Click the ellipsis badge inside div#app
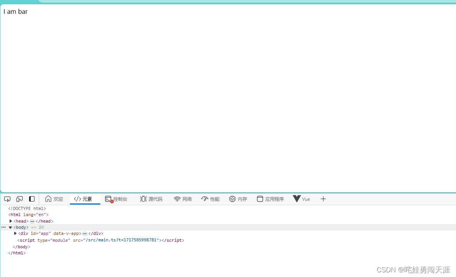The height and width of the screenshot is (277, 456). (x=85, y=234)
